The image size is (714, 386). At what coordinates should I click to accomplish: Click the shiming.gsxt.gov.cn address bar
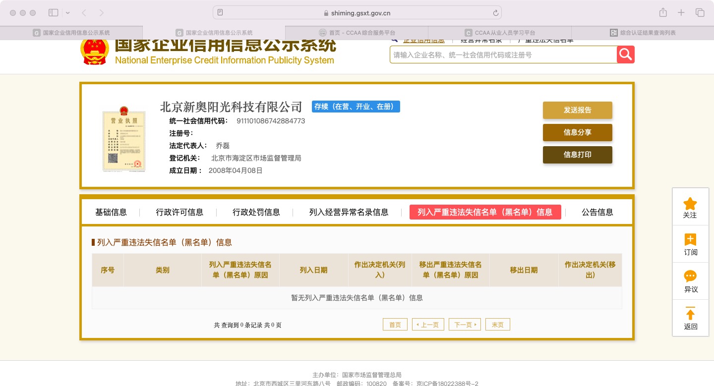357,12
